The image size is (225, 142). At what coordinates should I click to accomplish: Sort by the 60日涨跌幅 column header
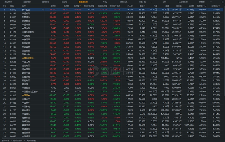[x=103, y=6]
